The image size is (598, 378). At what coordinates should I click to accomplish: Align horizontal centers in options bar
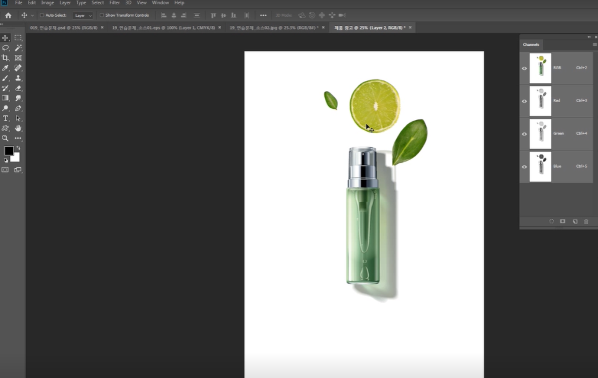[x=173, y=15]
